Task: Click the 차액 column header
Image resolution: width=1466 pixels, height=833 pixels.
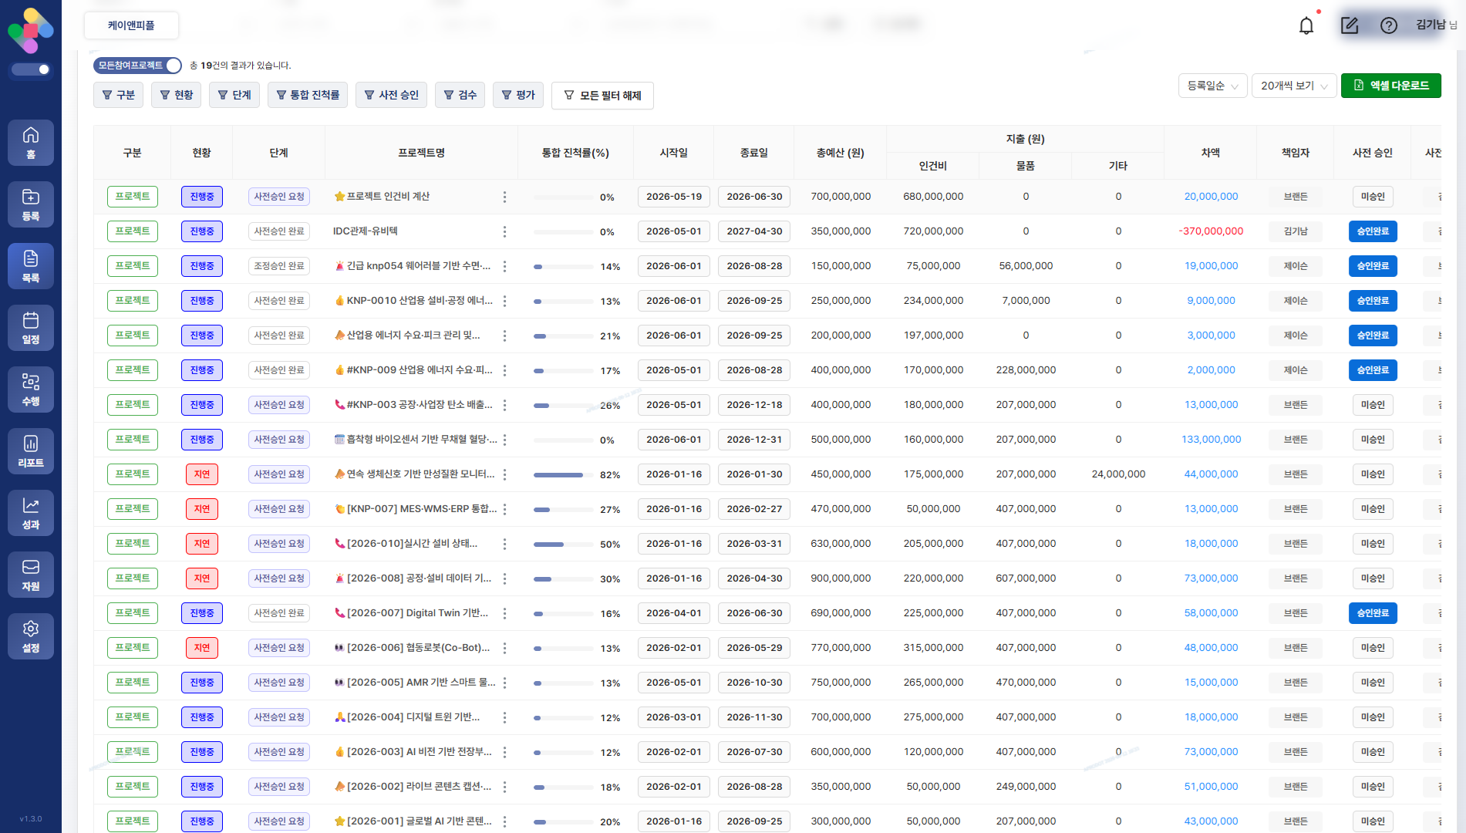Action: tap(1211, 153)
